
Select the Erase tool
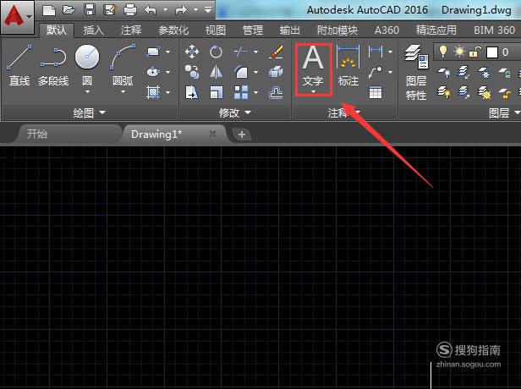(276, 52)
